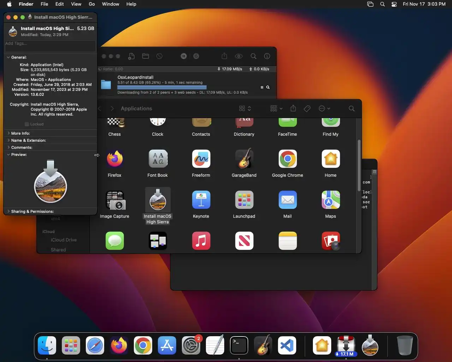Screen dimensions: 452x362
Task: Open the Clock app icon
Action: pyautogui.click(x=158, y=122)
